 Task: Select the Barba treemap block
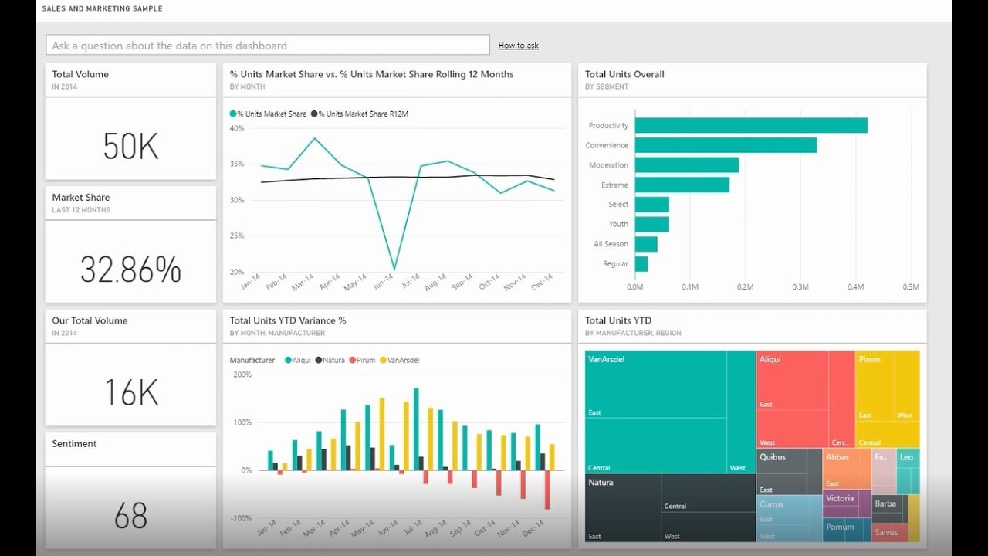(888, 509)
